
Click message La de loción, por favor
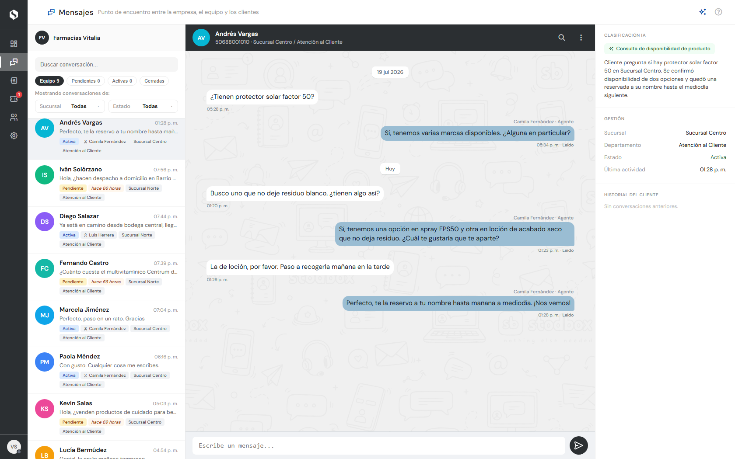[300, 267]
